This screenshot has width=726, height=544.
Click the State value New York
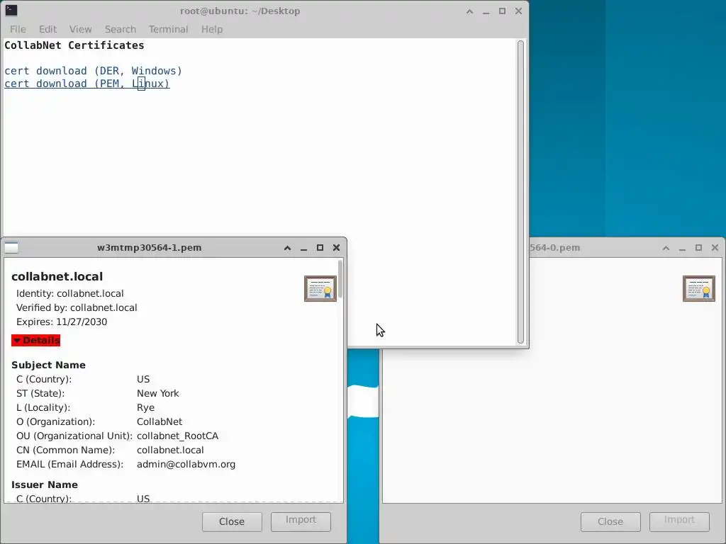[158, 394]
